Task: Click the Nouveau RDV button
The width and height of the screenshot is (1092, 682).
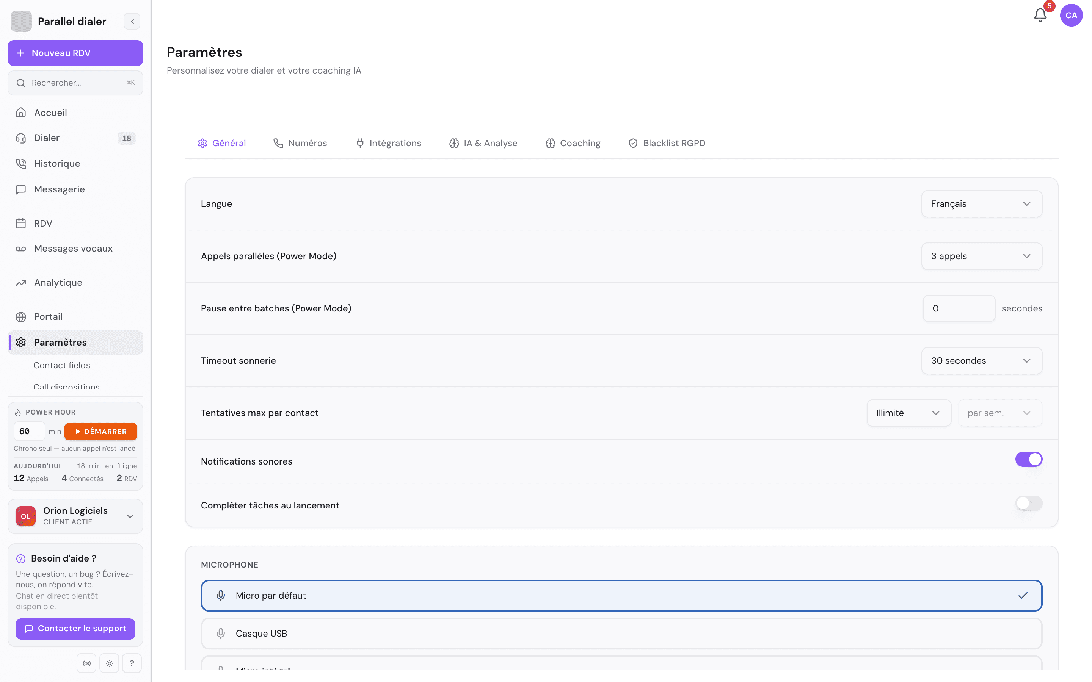Action: pos(75,53)
